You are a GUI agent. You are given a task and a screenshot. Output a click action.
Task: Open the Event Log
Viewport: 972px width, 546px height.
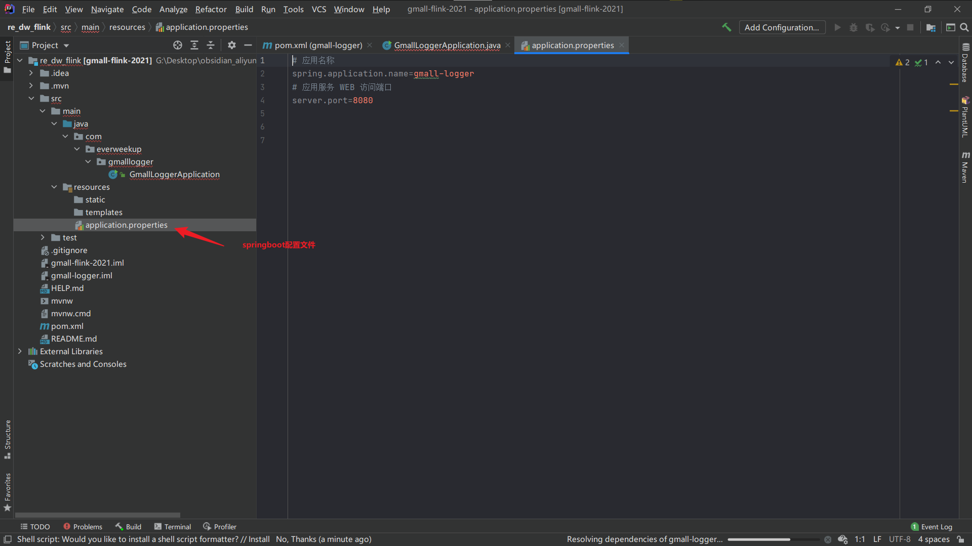931,527
